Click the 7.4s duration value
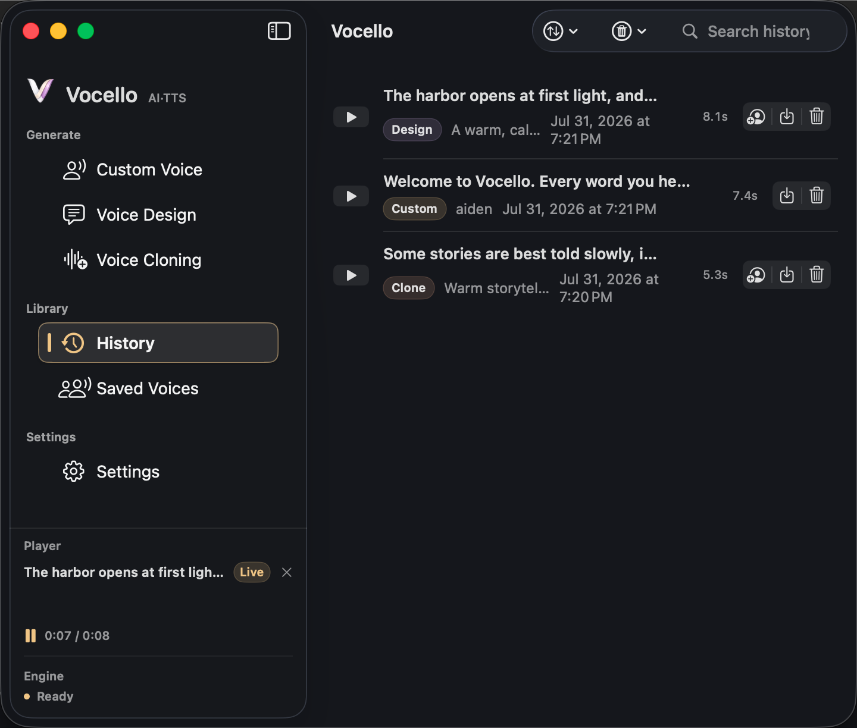This screenshot has width=857, height=728. (745, 196)
